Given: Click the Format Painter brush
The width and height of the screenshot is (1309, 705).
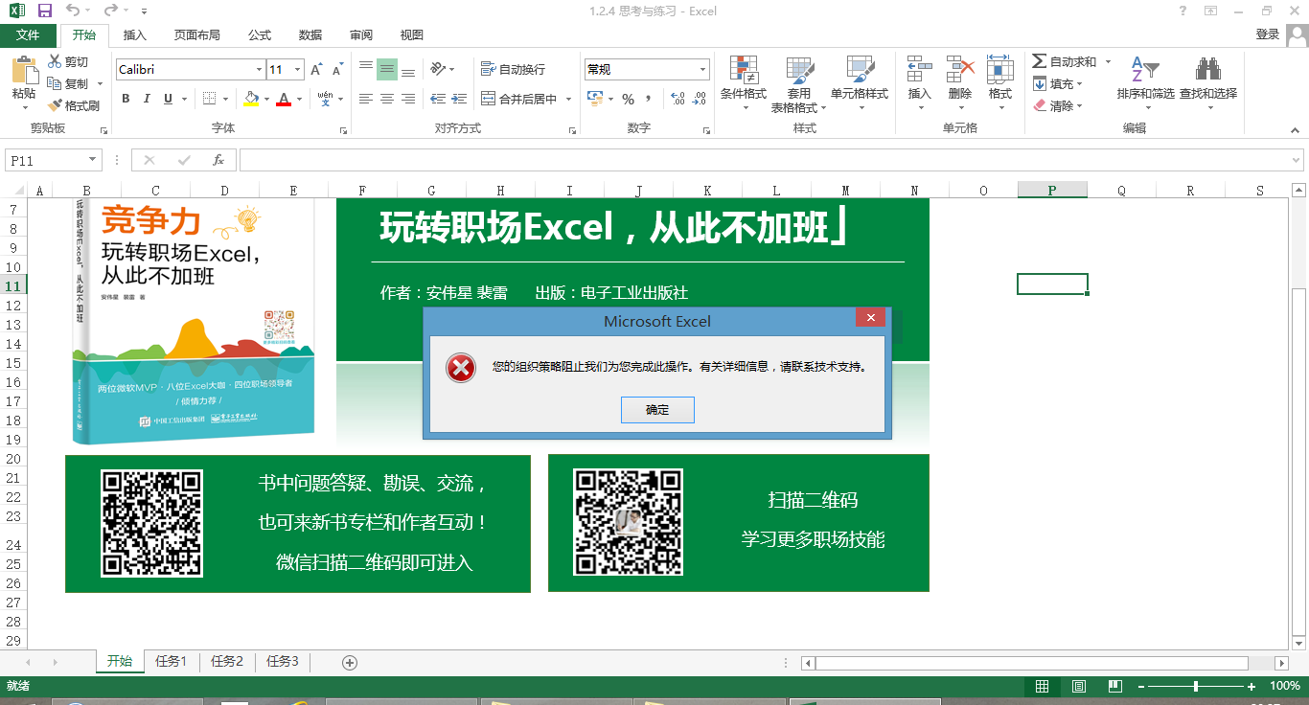Looking at the screenshot, I should (x=55, y=105).
